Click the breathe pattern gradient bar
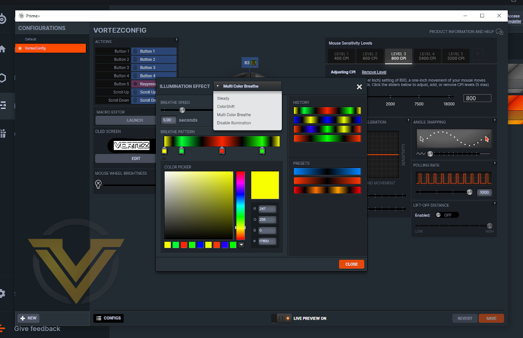523x338 pixels. tap(222, 141)
